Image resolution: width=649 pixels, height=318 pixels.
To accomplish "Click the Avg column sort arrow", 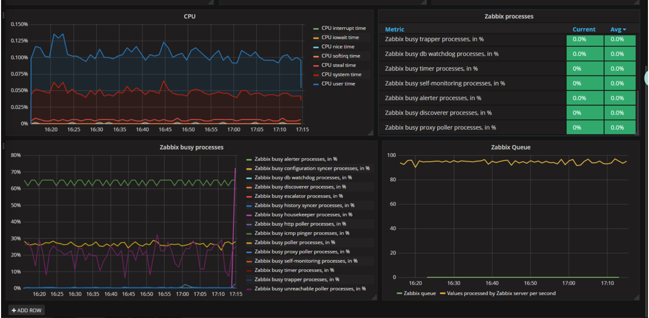I will tap(624, 30).
